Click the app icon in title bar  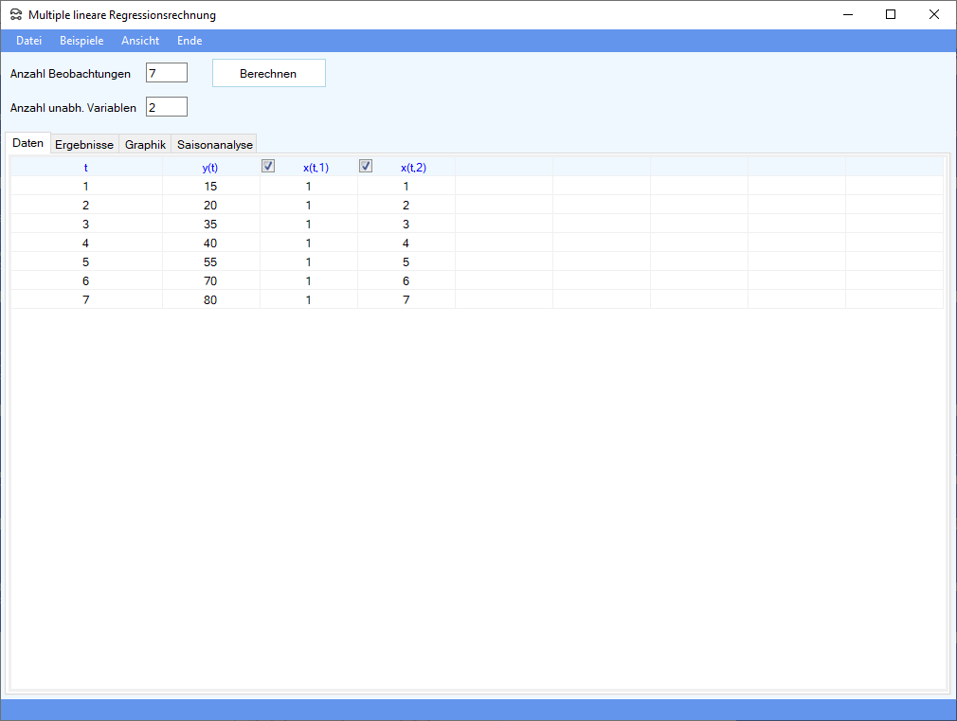click(16, 15)
